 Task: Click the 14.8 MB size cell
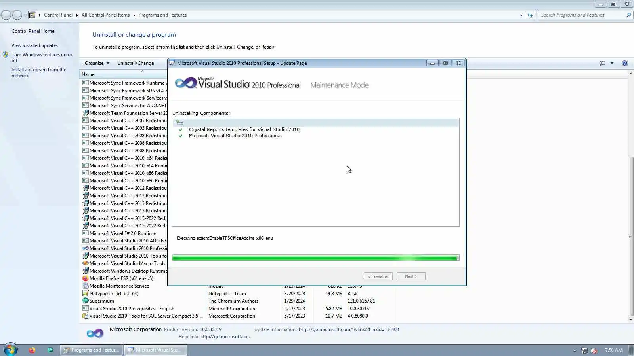coord(334,294)
